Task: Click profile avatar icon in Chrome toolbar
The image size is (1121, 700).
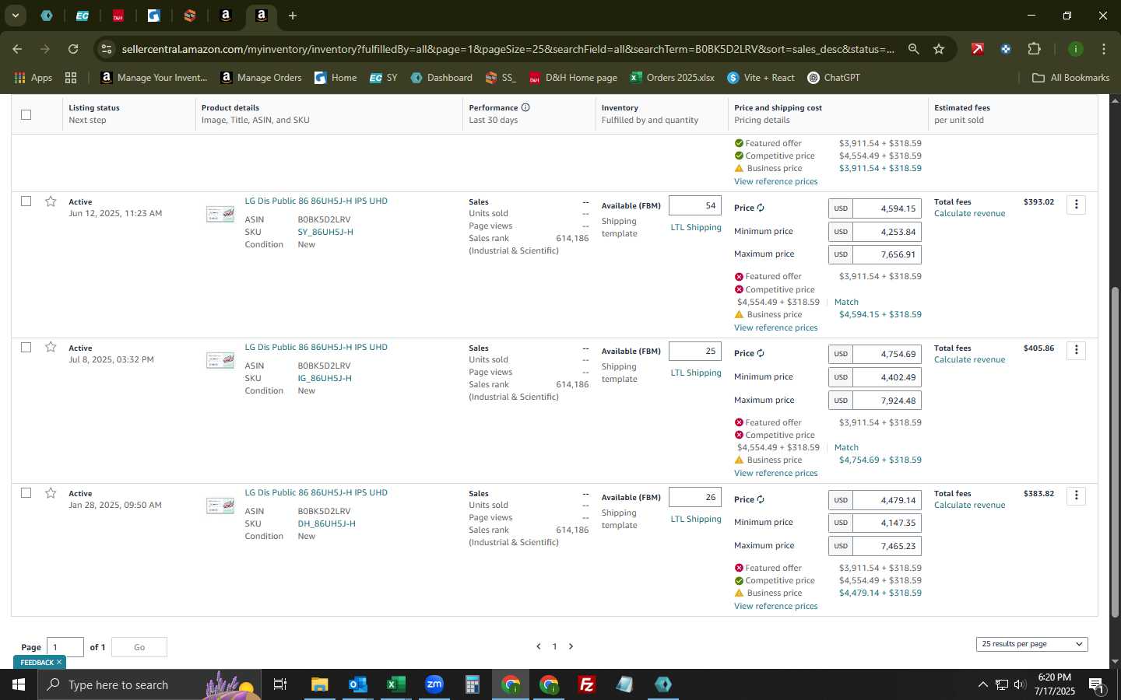Action: [x=1075, y=49]
